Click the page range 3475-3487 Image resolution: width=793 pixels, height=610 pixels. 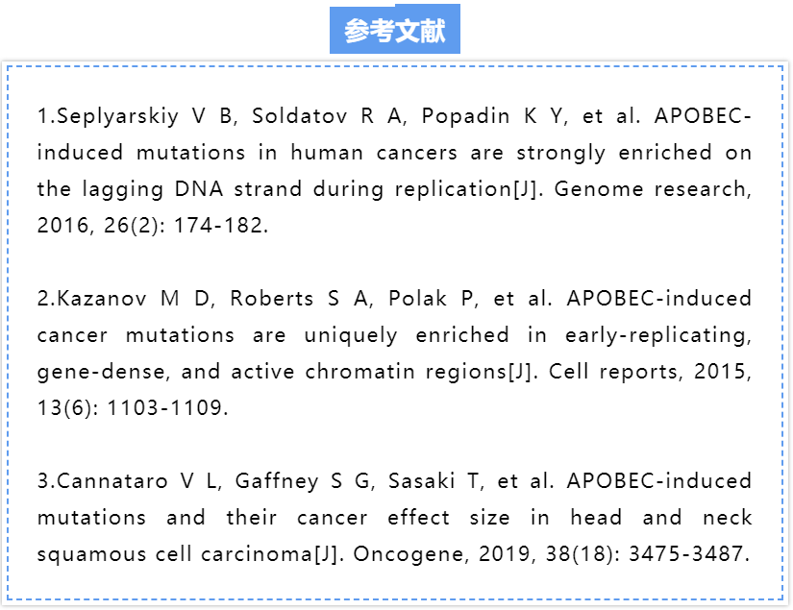[x=685, y=554]
